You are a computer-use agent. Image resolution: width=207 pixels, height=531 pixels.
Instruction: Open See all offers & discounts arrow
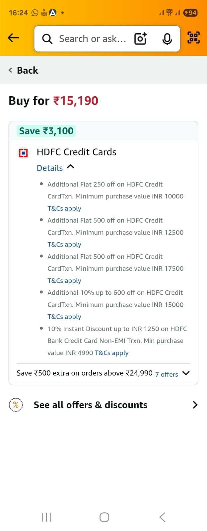pos(195,405)
